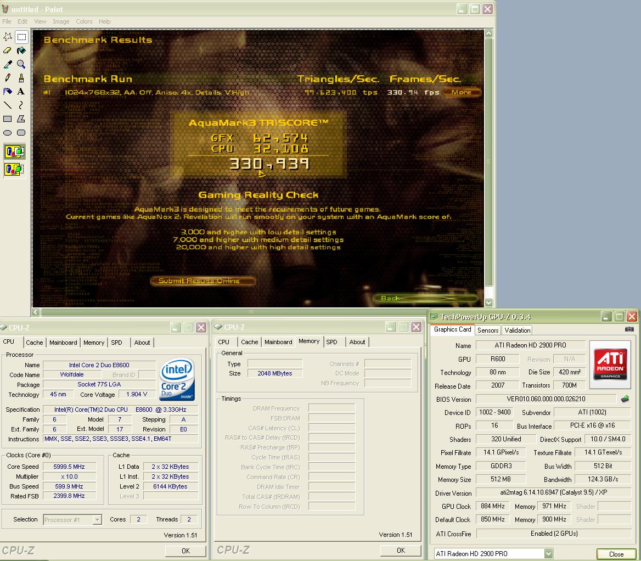Select the Rectangle shape tool
The image size is (641, 561).
tap(8, 119)
